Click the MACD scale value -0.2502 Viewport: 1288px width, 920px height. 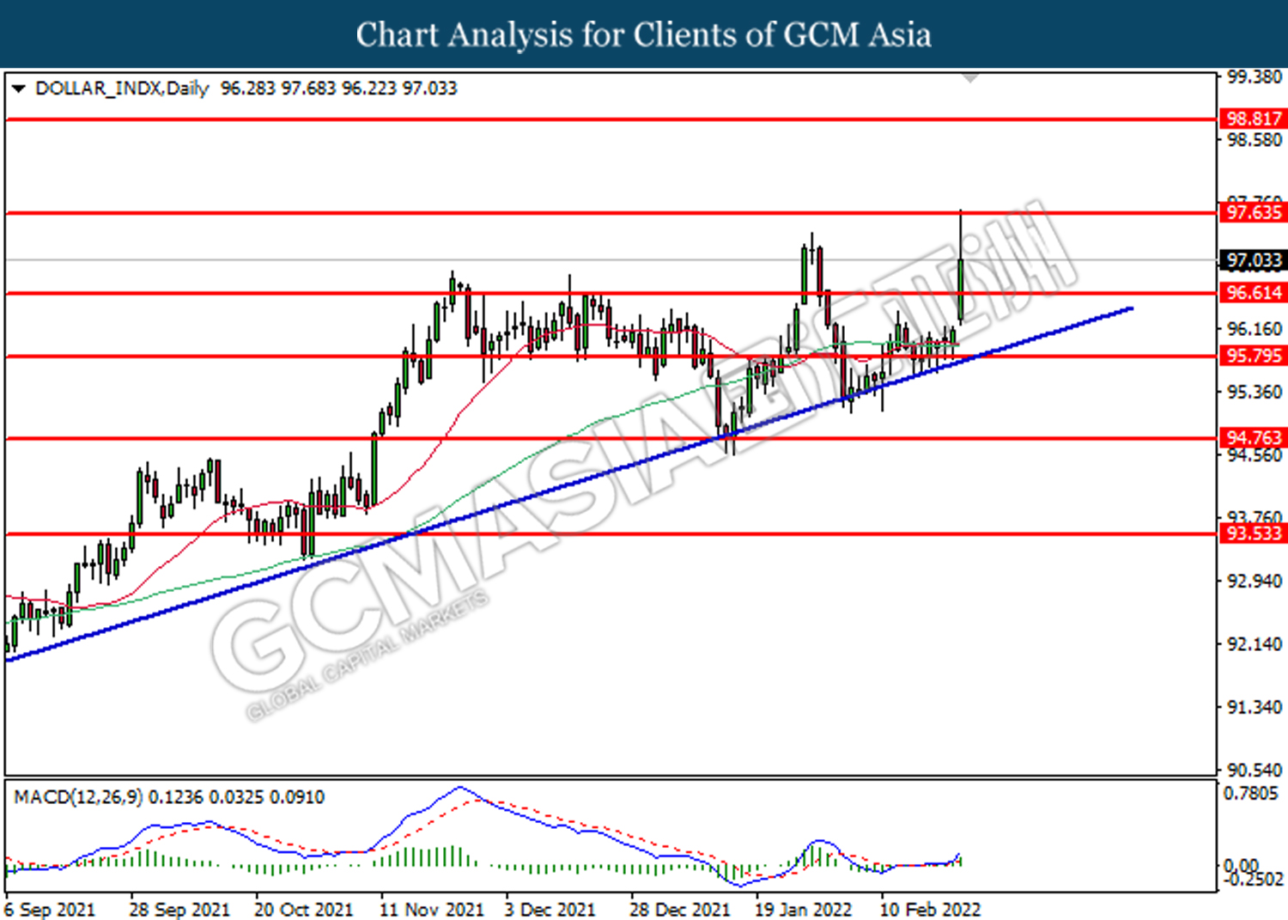pyautogui.click(x=1254, y=880)
